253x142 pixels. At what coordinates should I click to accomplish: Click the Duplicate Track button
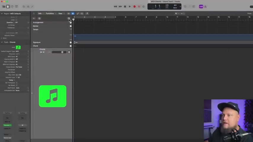pyautogui.click(x=39, y=19)
